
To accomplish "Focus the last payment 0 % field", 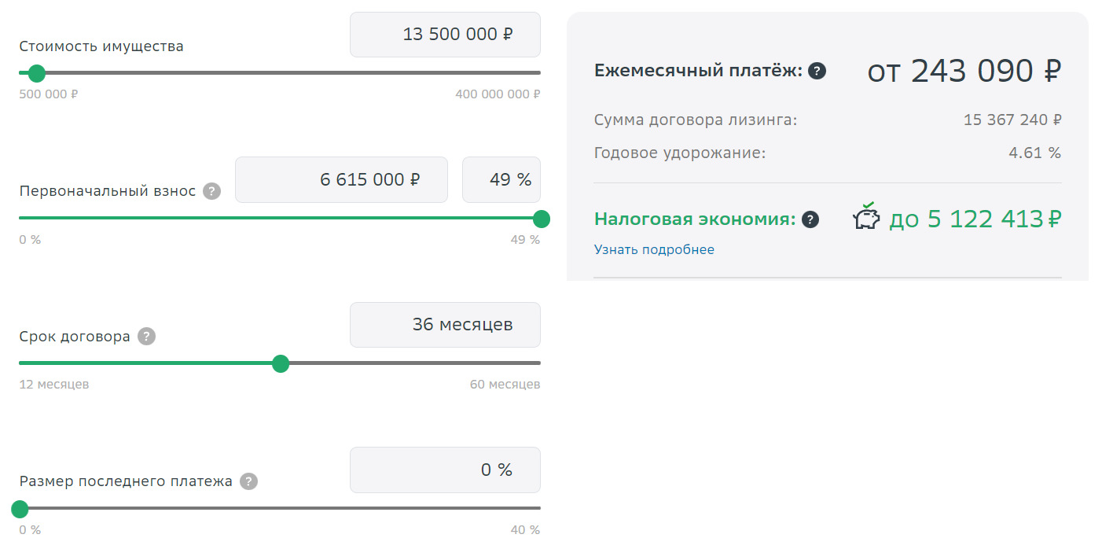I will pyautogui.click(x=445, y=470).
